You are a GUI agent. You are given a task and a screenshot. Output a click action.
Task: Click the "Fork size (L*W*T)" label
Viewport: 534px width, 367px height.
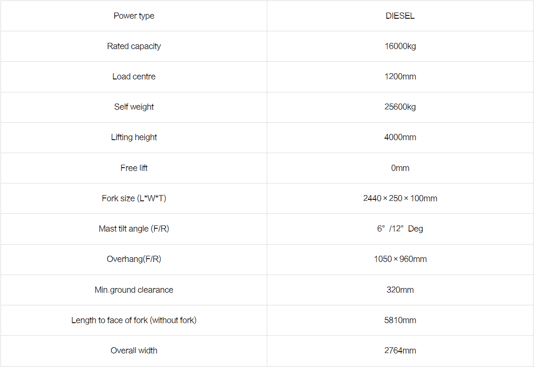pos(134,198)
